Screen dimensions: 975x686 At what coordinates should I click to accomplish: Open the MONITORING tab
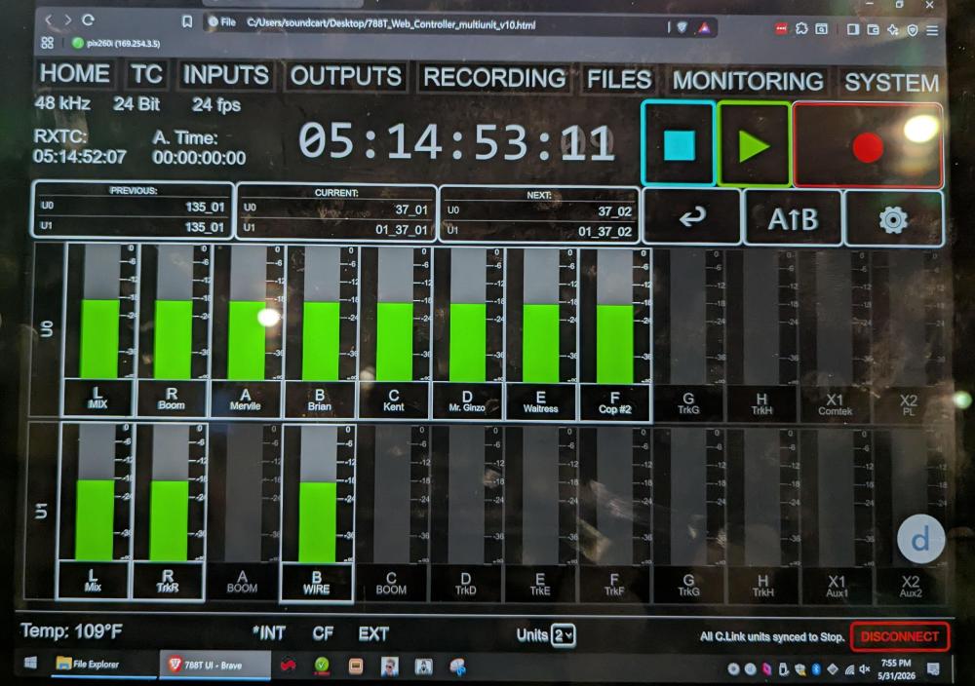[748, 82]
